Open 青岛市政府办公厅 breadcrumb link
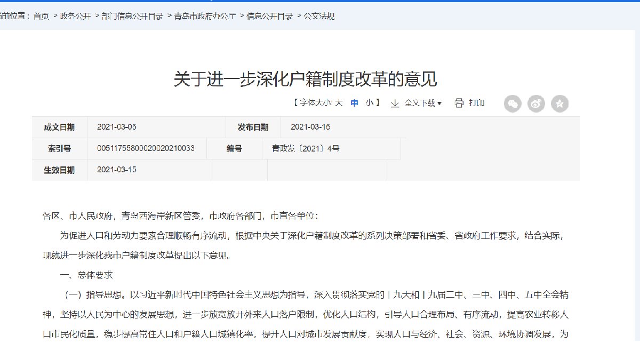The height and width of the screenshot is (343, 640). coord(205,17)
